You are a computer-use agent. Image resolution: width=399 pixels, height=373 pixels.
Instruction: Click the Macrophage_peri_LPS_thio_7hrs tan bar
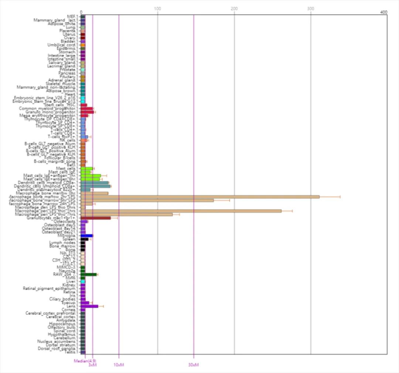tap(126, 214)
